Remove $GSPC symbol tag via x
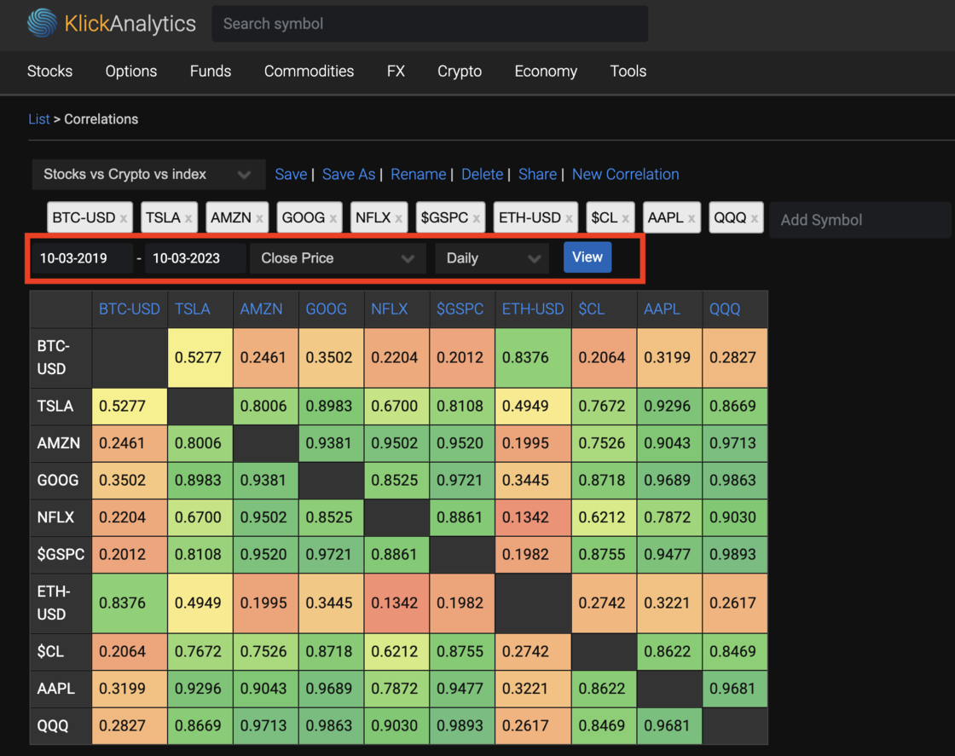955x756 pixels. pos(477,219)
